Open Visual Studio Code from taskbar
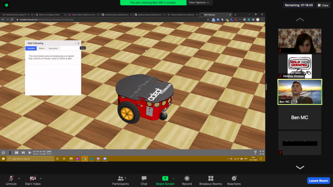Screen dimensions: 333x187 tap(91, 158)
